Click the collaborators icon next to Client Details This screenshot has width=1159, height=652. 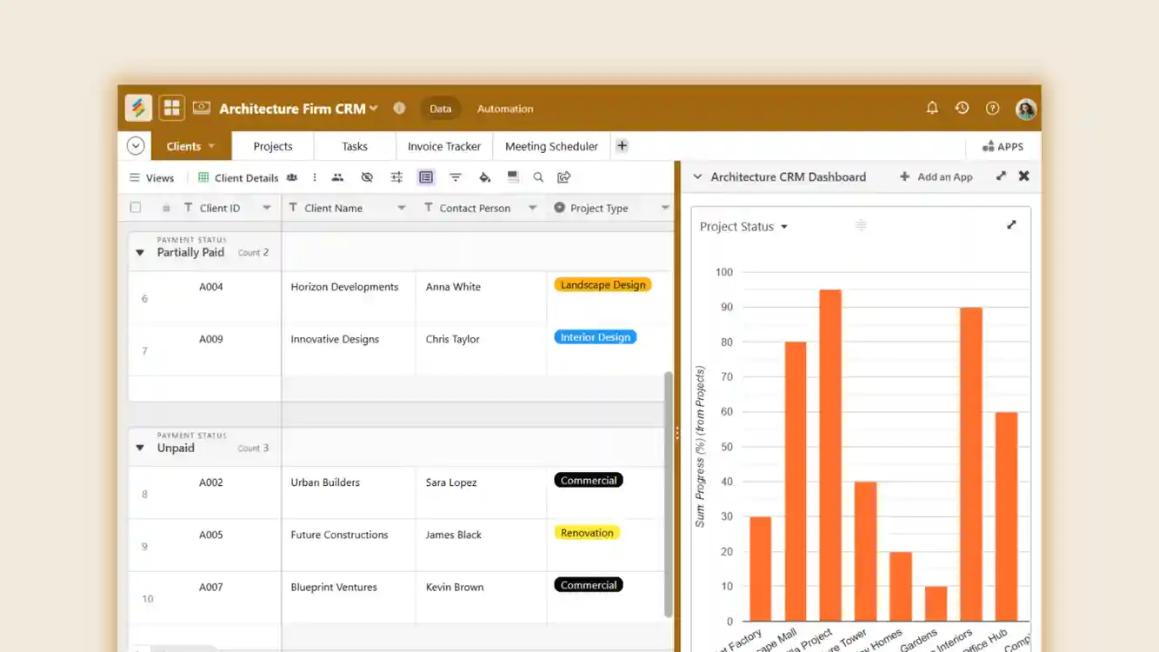pyautogui.click(x=293, y=177)
